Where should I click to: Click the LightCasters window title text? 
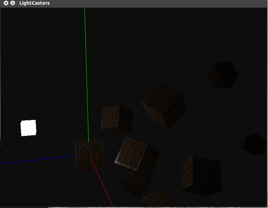point(35,3)
